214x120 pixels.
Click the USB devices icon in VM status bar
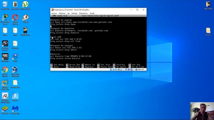coord(121,69)
